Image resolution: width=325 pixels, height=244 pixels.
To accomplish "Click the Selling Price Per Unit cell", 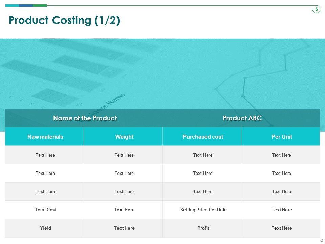I will [x=203, y=210].
